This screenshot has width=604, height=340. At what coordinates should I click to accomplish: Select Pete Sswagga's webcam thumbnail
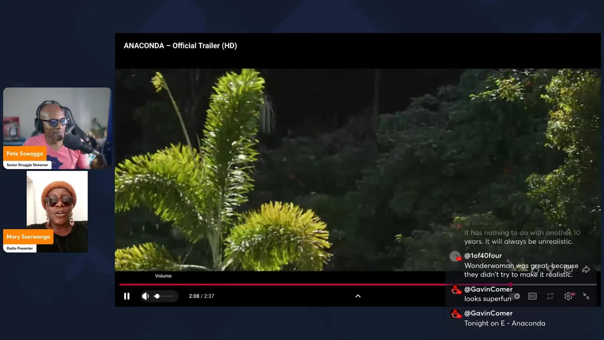coord(57,128)
